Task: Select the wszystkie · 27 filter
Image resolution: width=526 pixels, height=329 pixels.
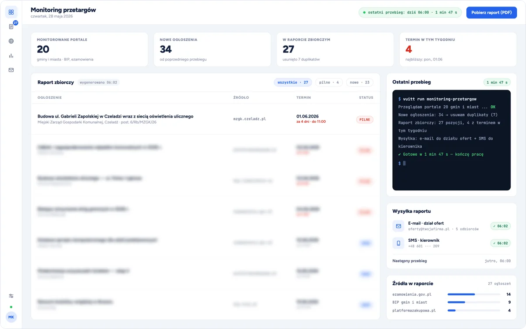Action: pos(293,82)
